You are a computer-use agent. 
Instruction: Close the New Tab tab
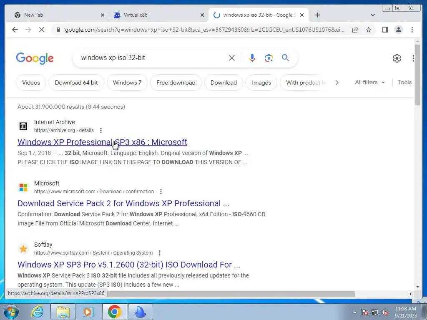[x=103, y=15]
